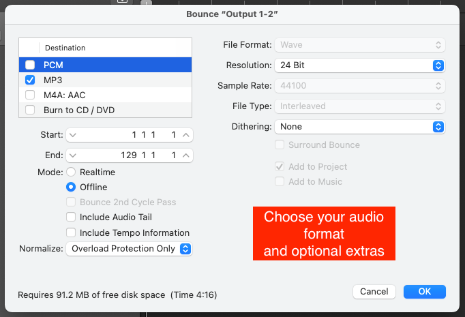Open the Normalize Overload Protection dropdown

coord(129,249)
